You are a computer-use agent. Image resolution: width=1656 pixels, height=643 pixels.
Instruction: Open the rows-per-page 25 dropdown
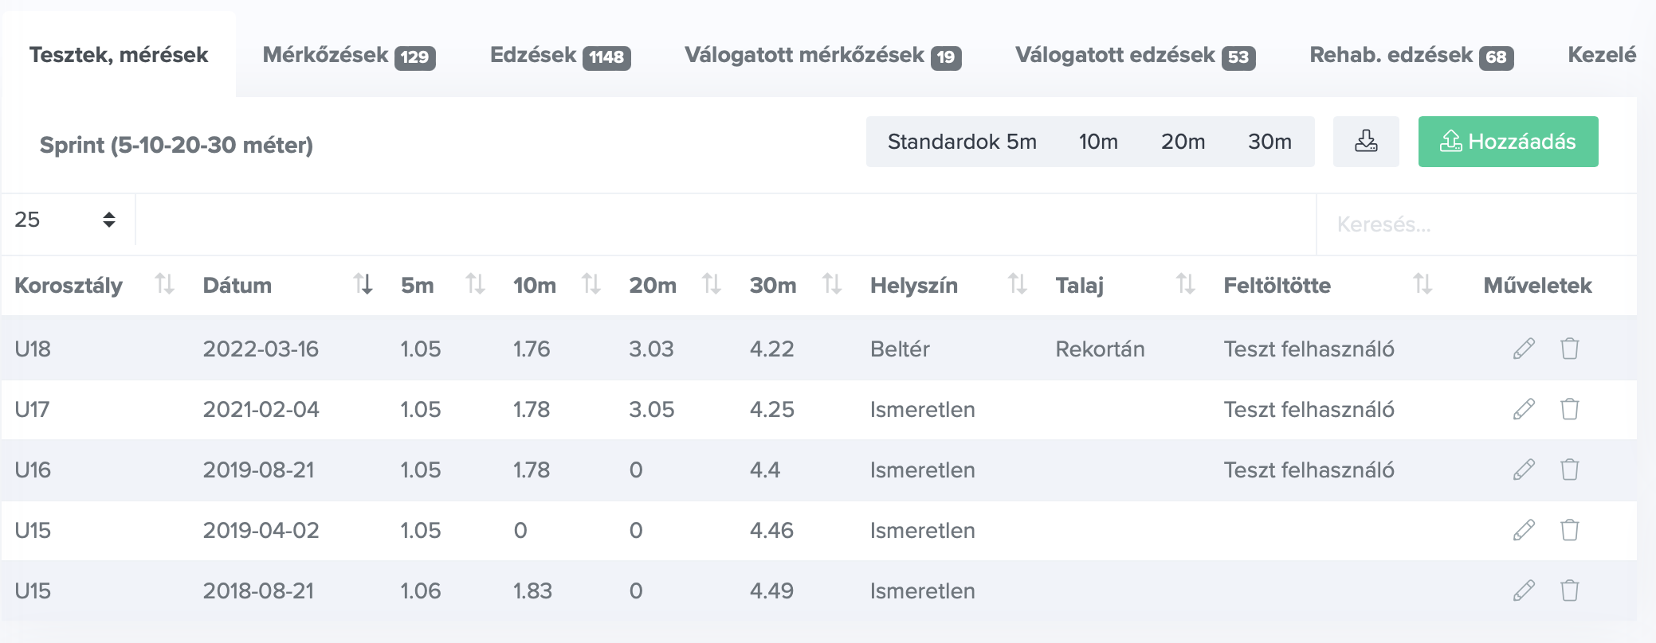click(x=65, y=220)
